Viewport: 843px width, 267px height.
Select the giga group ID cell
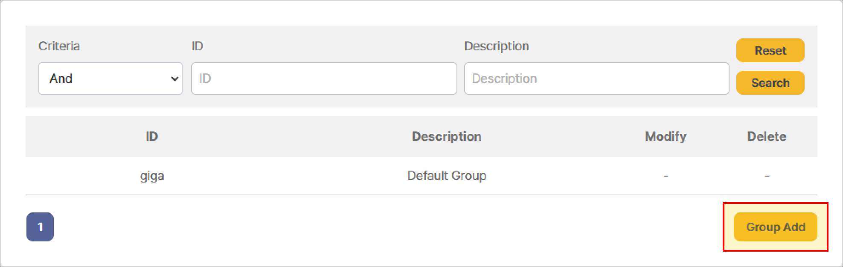[x=152, y=176]
